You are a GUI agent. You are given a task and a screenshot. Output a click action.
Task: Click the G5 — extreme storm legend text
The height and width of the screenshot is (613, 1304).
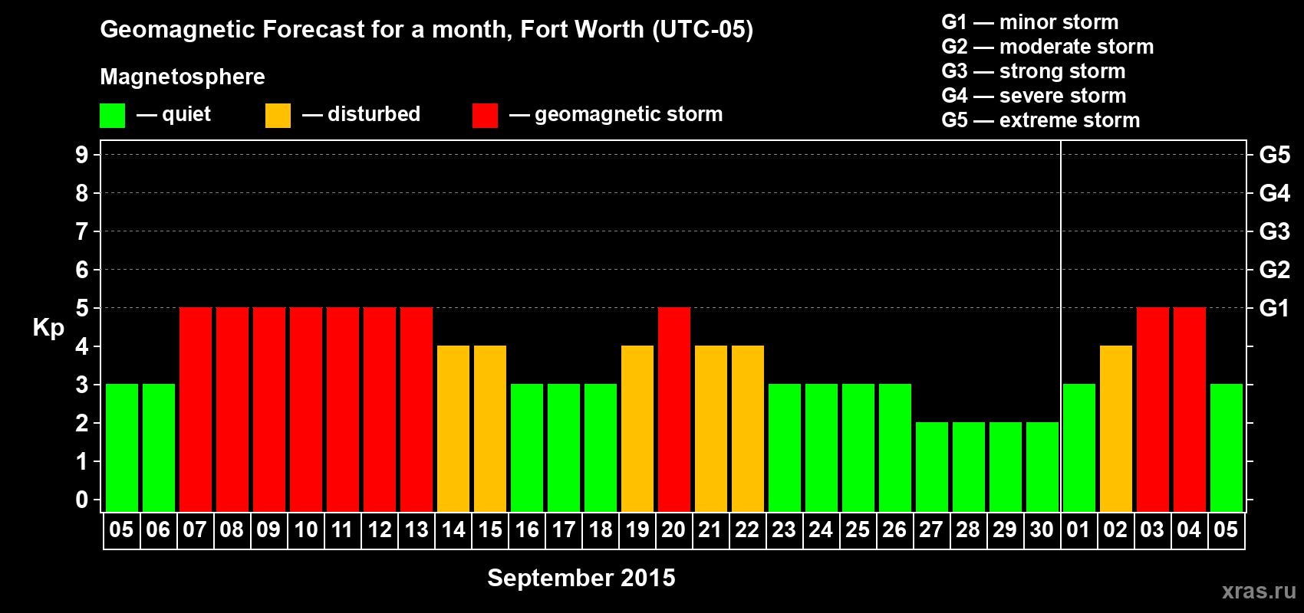coord(1040,120)
